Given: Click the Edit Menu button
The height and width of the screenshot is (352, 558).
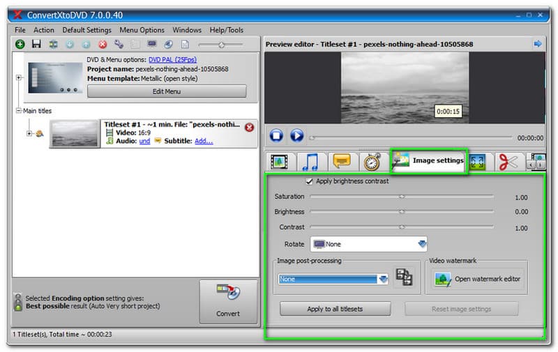Looking at the screenshot, I should click(167, 91).
